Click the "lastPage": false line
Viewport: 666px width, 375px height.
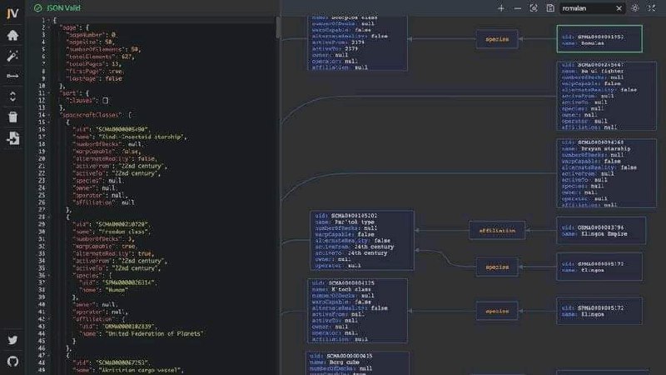pyautogui.click(x=94, y=78)
